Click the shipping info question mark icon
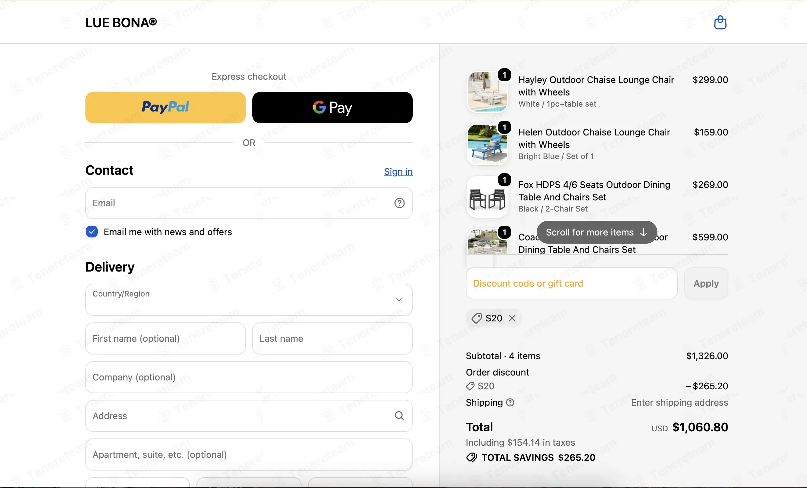The image size is (807, 488). 510,402
